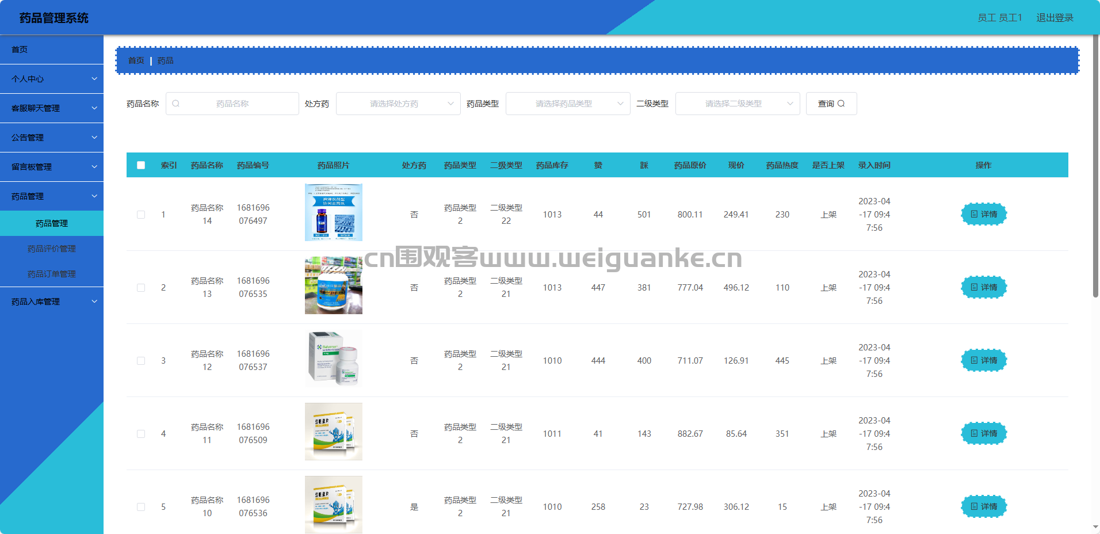Click the document icon in row 5 详情 button
The width and height of the screenshot is (1100, 534).
[974, 506]
